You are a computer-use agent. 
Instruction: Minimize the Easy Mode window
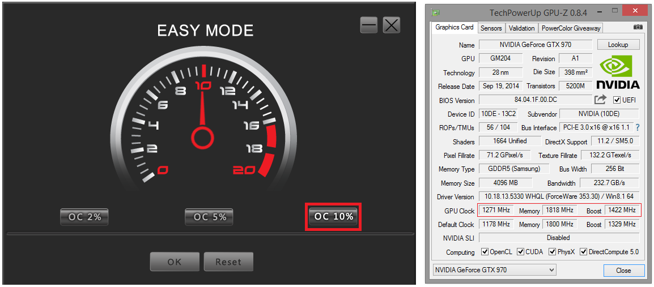[369, 25]
